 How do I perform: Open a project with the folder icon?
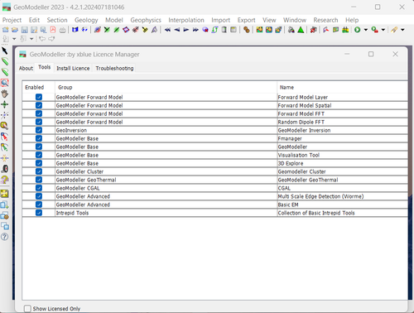15,30
